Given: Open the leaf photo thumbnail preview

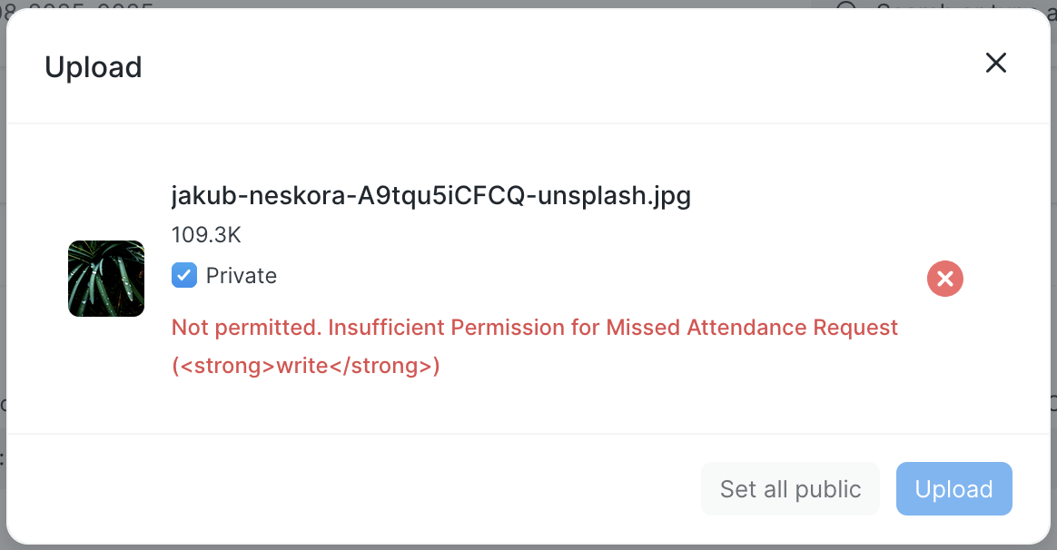Looking at the screenshot, I should [x=106, y=279].
